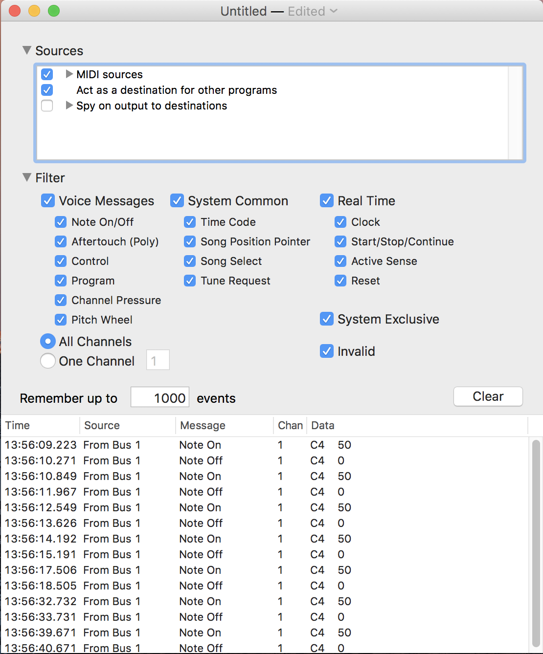Image resolution: width=543 pixels, height=654 pixels.
Task: Toggle the Note On/Off checkbox
Action: 61,222
